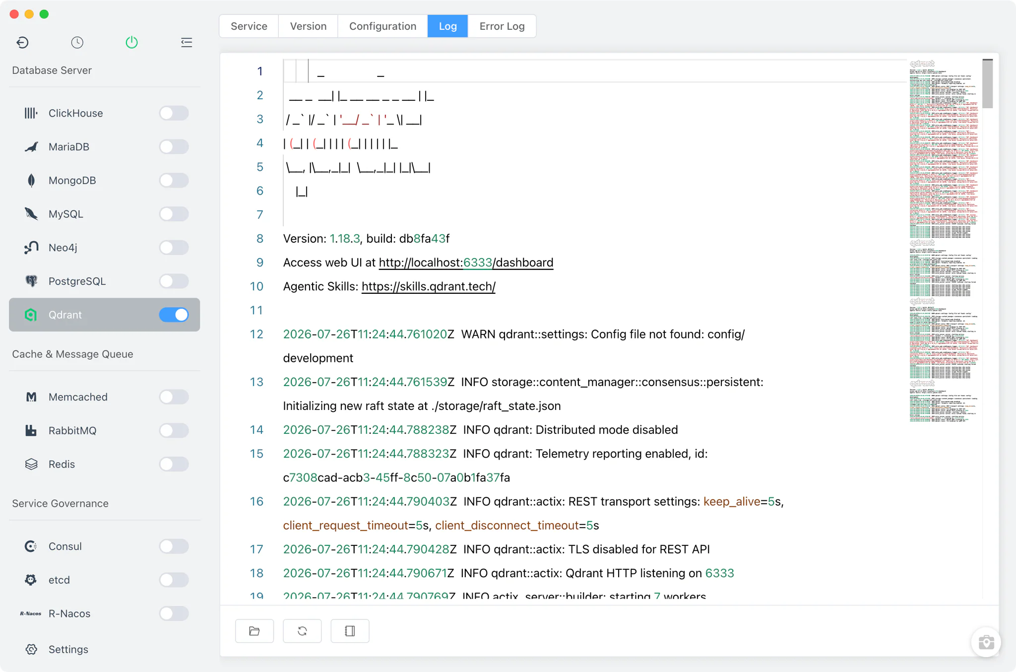Click the etcd gear icon
1016x672 pixels.
[31, 580]
